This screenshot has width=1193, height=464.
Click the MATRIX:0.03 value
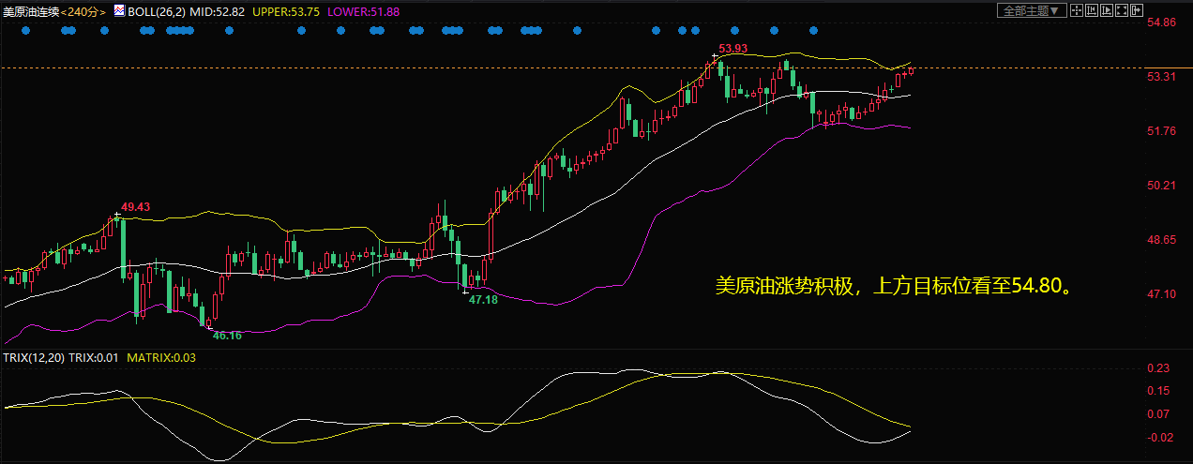point(161,357)
